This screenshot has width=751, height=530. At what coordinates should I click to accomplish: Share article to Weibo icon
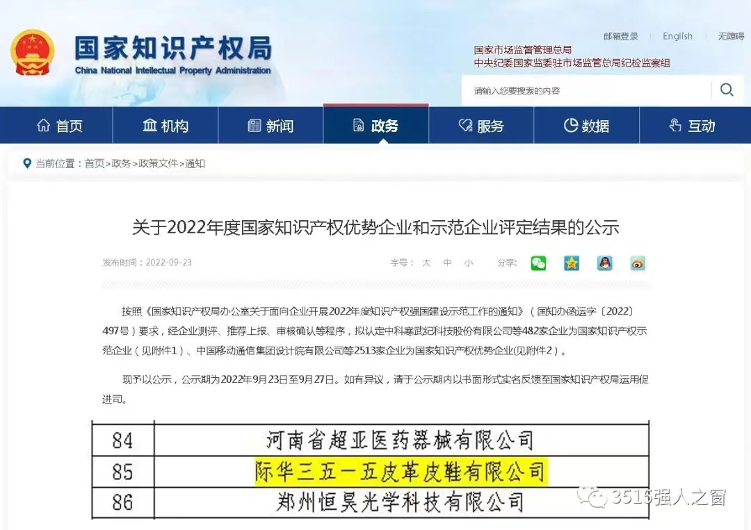pos(638,263)
